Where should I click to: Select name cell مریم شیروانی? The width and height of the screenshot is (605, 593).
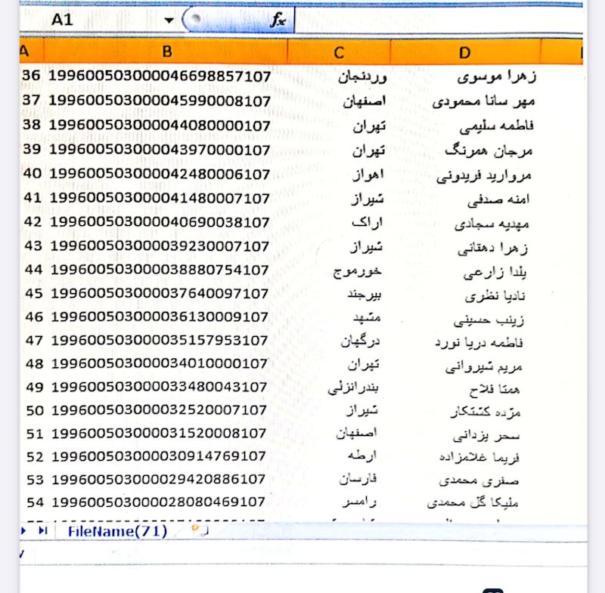[x=483, y=366]
